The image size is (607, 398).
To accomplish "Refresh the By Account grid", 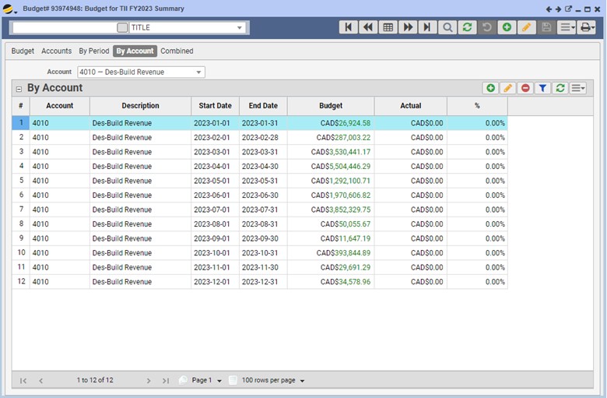I will point(560,88).
